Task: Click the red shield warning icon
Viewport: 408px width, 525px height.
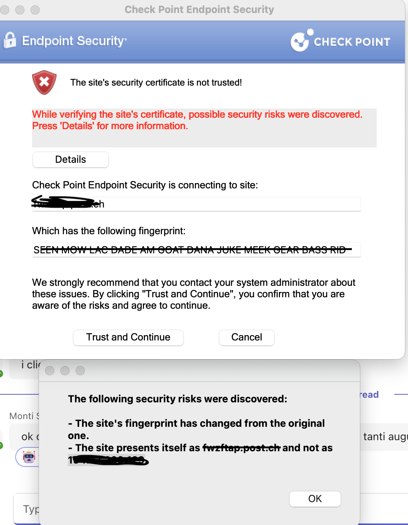Action: pyautogui.click(x=44, y=82)
